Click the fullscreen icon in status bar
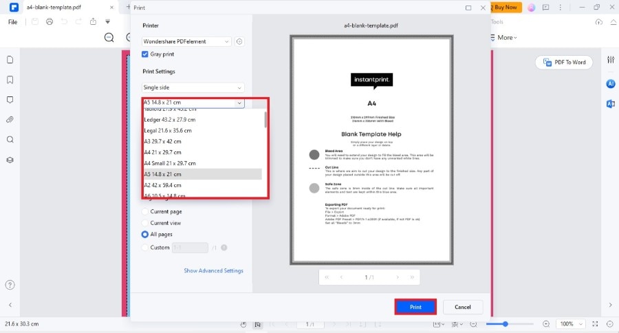Viewport: 619px width, 333px height. click(596, 324)
